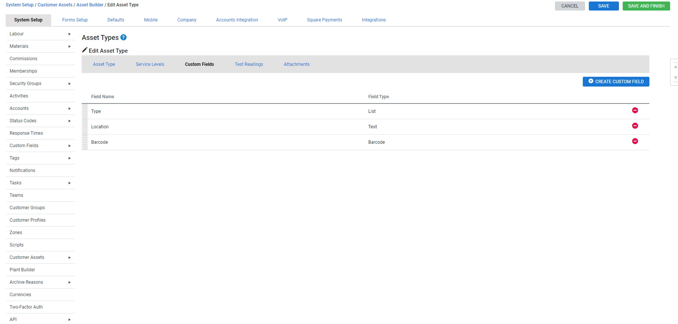Expand the Security Groups submenu
Image resolution: width=678 pixels, height=324 pixels.
click(x=69, y=84)
